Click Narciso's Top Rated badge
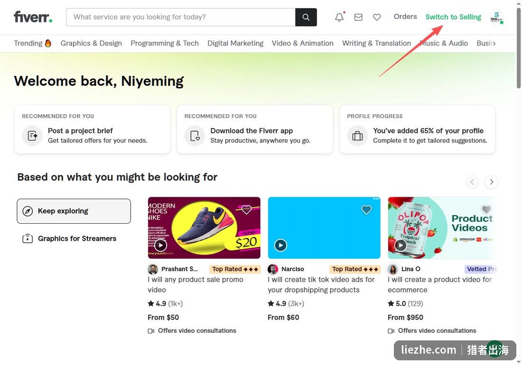The width and height of the screenshot is (522, 366). 355,269
